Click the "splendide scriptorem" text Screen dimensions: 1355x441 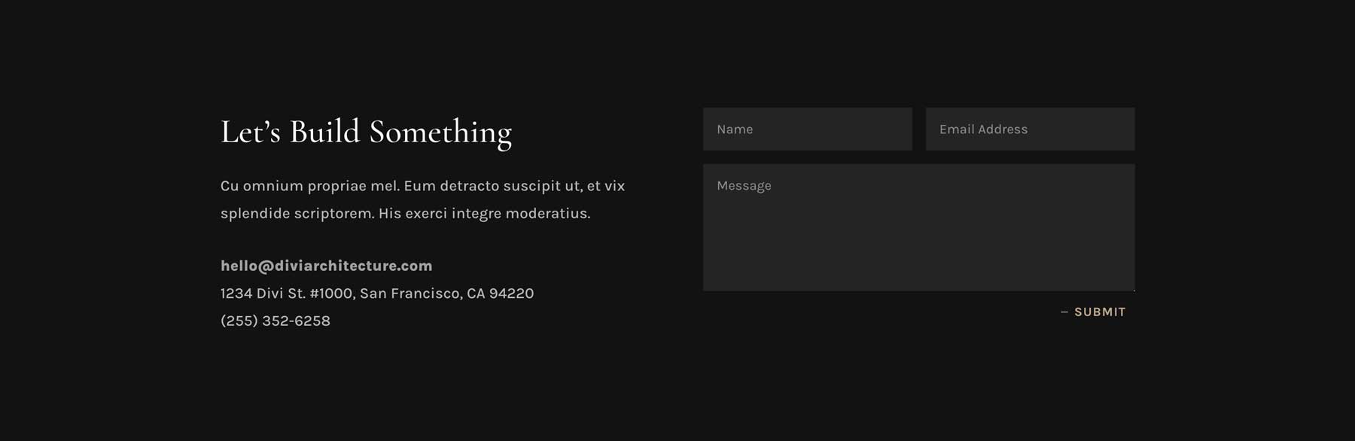point(297,214)
